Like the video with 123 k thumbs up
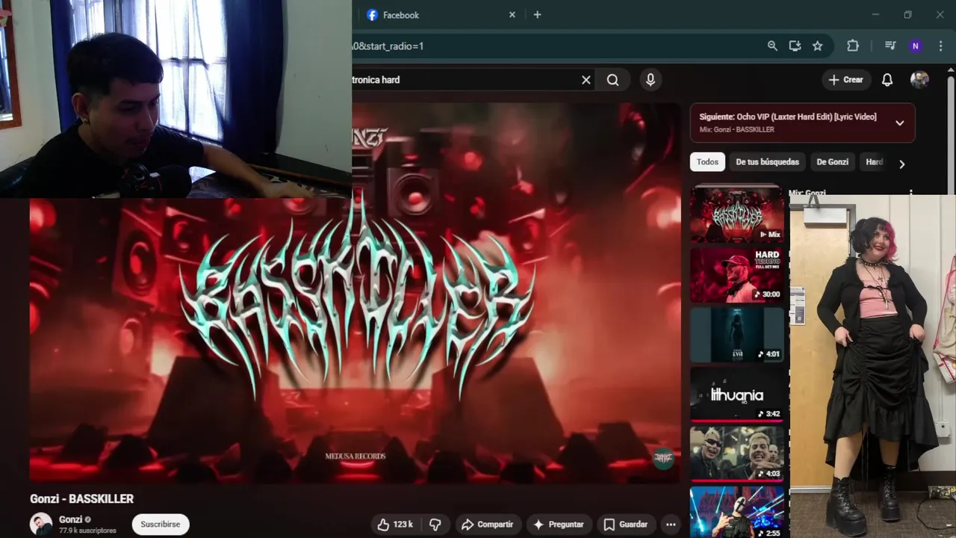Screen dimensions: 956x538 [x=396, y=525]
